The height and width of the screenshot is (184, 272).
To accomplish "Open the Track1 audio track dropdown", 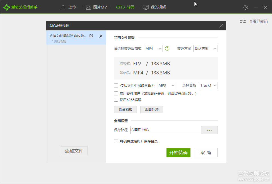I will point(208,85).
